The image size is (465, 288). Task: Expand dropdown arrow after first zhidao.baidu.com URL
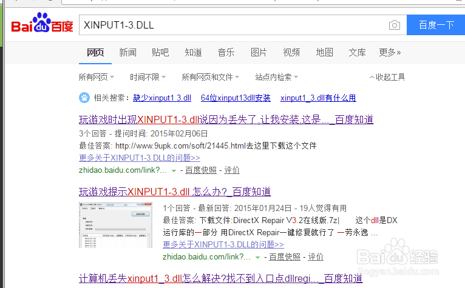(174, 170)
